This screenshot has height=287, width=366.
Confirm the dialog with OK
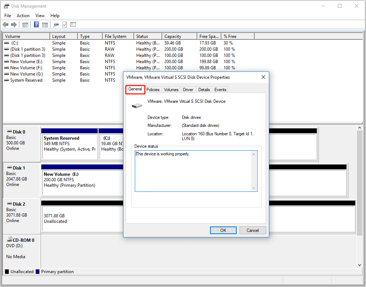click(x=223, y=230)
